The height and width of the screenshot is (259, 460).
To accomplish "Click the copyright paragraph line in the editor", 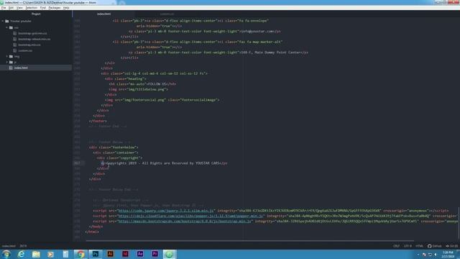I will pos(165,163).
